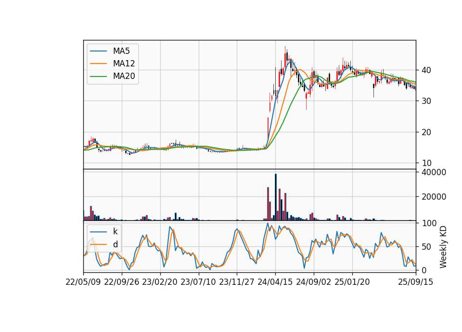Viewport: 462px width, 332px height.
Task: Click the 23/02/20 date tick label
Action: tap(160, 282)
